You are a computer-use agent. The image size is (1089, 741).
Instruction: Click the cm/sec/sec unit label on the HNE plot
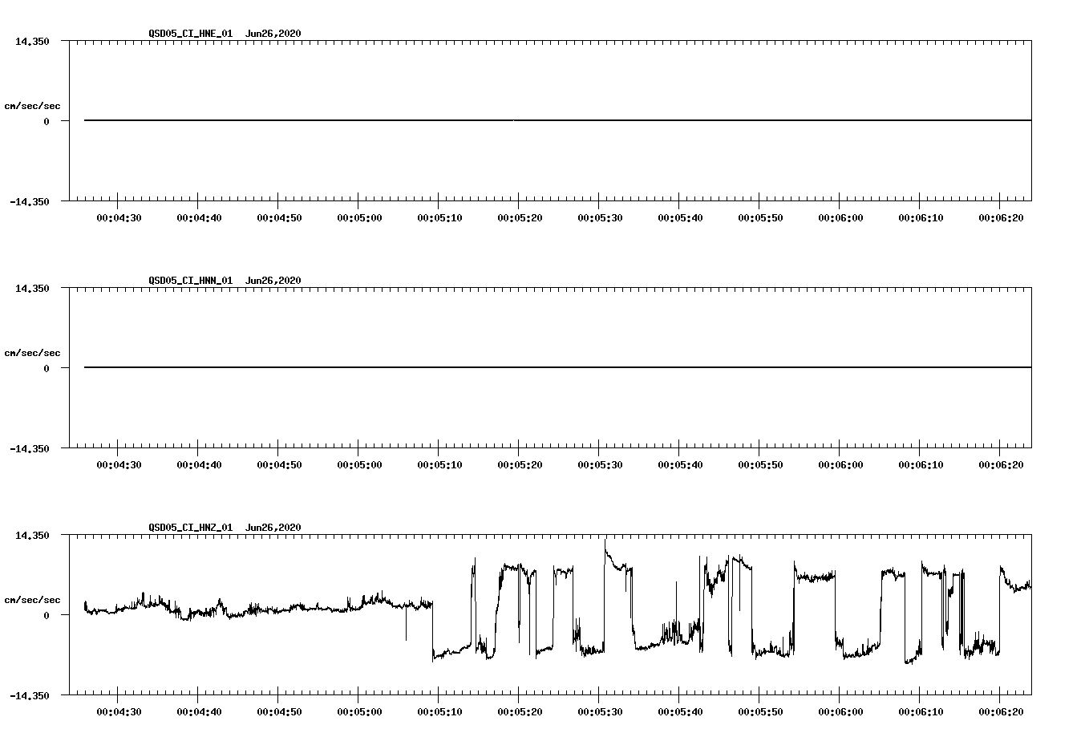click(32, 106)
